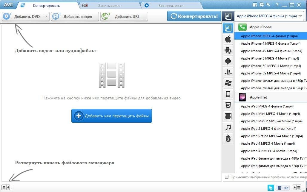Collapse the Apple iPhone group header
The height and width of the screenshot is (192, 307).
[x=271, y=27]
